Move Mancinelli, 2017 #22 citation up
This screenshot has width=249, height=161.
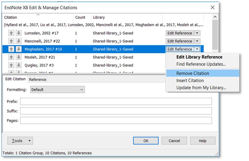point(11,41)
